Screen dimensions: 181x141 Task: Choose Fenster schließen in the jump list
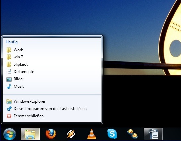(x=52, y=116)
